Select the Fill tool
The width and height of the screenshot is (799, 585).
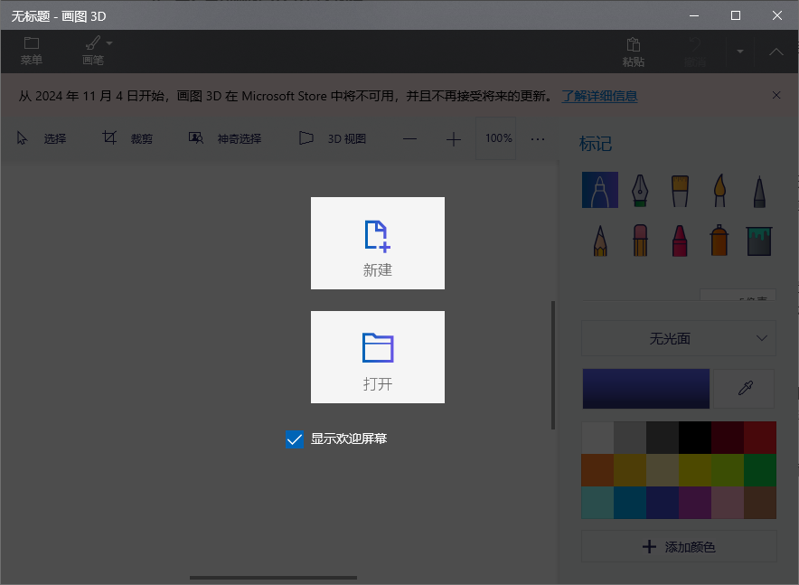[x=758, y=241]
